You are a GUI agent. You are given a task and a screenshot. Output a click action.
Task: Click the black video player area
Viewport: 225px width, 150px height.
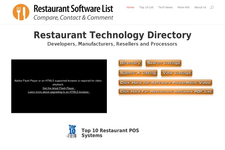(x=59, y=86)
